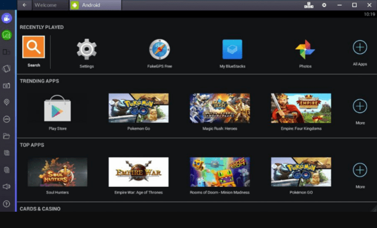Click the install APK sidebar icon
377x228 pixels.
[x=7, y=119]
